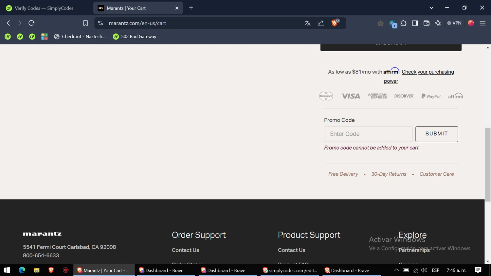Show hidden system tray icons chevron
The height and width of the screenshot is (276, 491).
point(396,270)
